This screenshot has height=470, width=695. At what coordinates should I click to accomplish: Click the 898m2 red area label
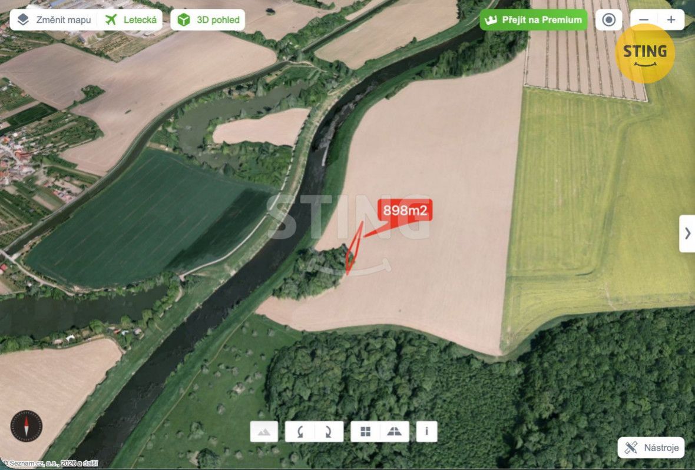[x=405, y=210]
